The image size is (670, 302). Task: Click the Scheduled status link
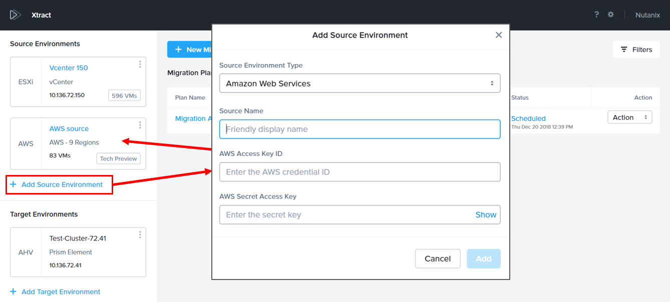click(x=528, y=118)
